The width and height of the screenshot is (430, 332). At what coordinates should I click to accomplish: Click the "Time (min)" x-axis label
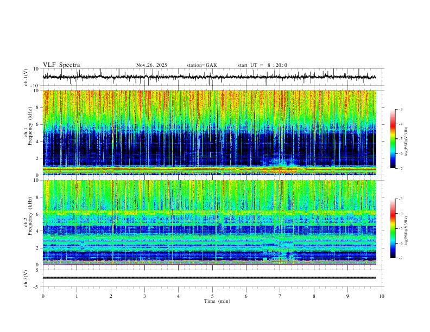click(x=217, y=301)
